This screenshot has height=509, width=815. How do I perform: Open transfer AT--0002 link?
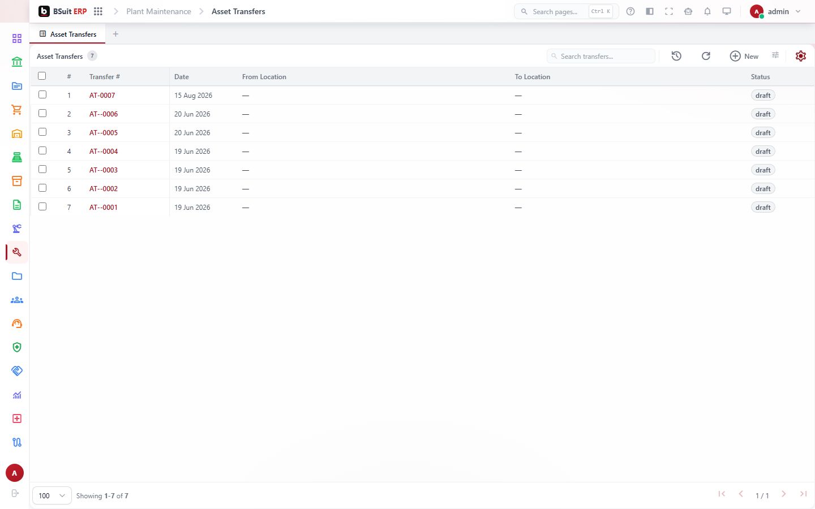click(104, 189)
